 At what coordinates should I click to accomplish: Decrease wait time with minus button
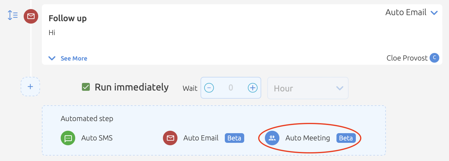click(x=209, y=88)
